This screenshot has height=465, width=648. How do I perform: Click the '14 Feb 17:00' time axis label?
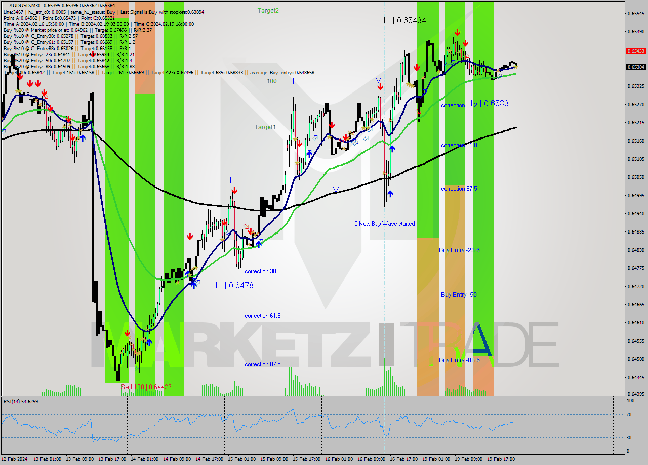210,459
